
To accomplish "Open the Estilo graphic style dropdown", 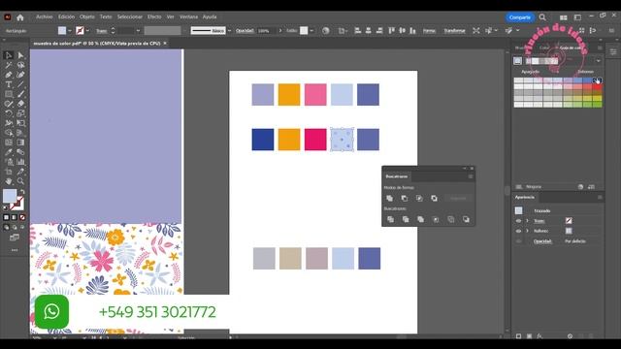I will tap(311, 30).
